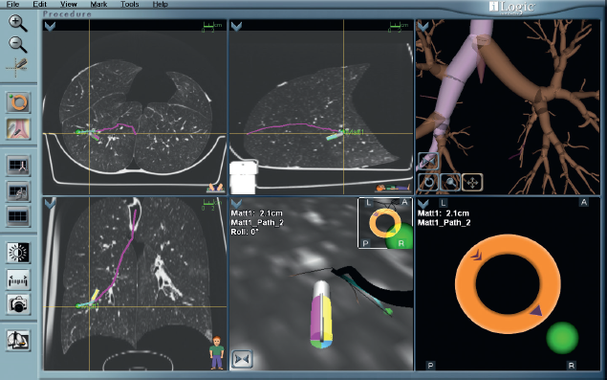Click the zoom out magnifier icon
This screenshot has width=607, height=380.
pyautogui.click(x=18, y=44)
